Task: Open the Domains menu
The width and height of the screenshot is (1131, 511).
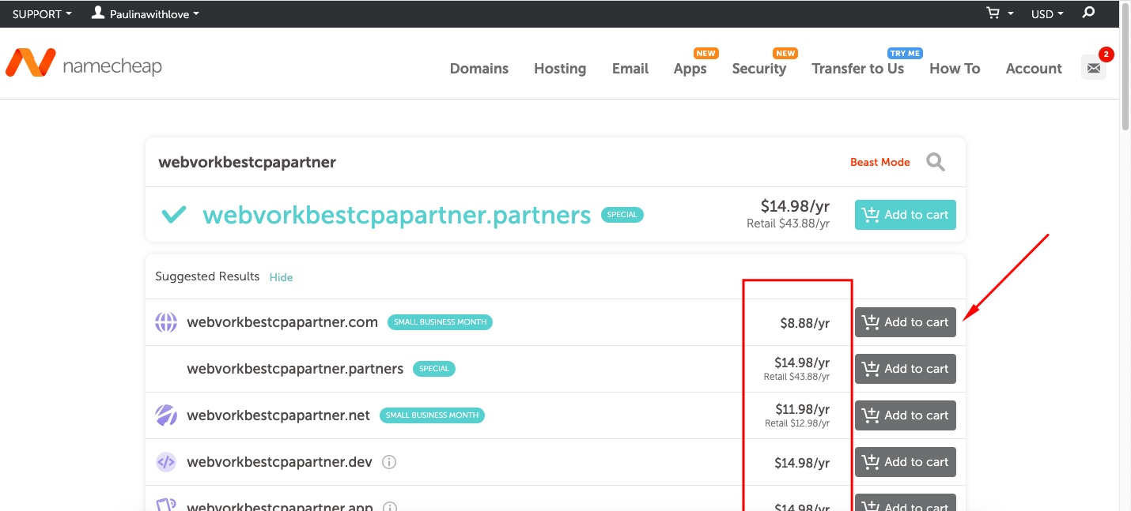Action: [479, 69]
